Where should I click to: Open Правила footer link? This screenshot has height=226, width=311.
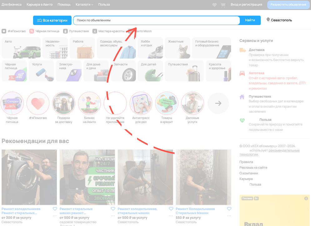tap(246, 162)
